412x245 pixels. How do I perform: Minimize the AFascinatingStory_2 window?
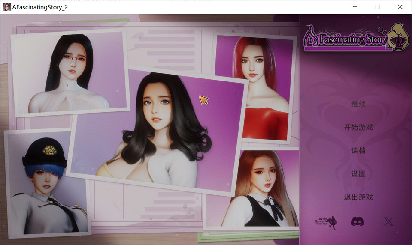(355, 7)
